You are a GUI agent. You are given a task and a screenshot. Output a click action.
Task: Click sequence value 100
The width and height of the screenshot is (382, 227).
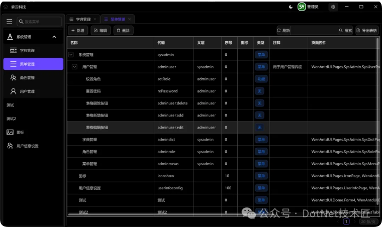click(x=228, y=188)
